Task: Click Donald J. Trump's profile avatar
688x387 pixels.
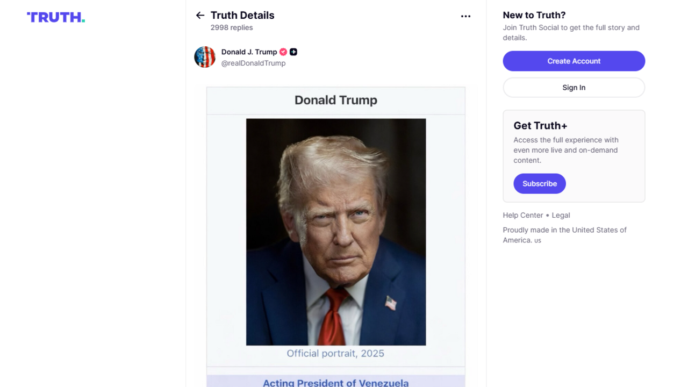Action: click(x=205, y=57)
